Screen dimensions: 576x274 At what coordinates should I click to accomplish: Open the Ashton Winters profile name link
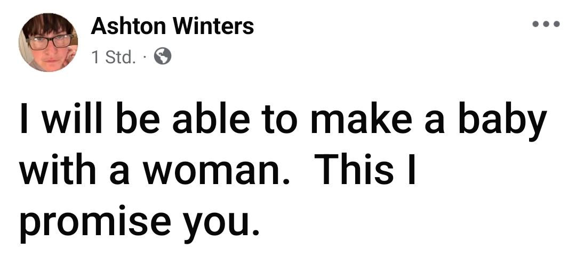click(172, 27)
